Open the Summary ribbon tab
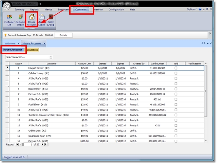 [20, 10]
